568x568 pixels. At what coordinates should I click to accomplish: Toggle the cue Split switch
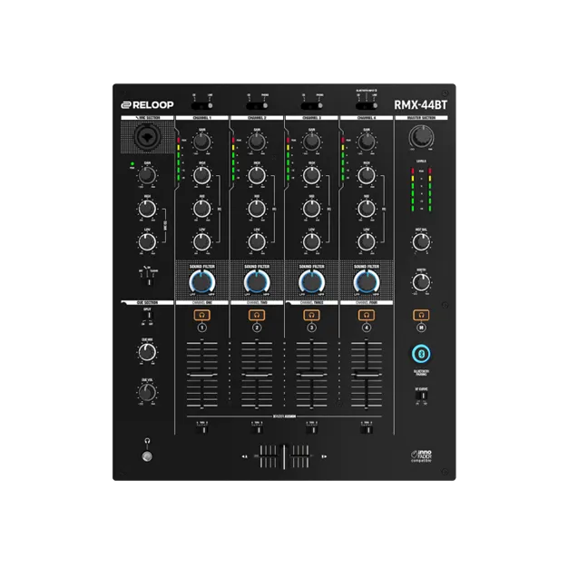pyautogui.click(x=149, y=315)
